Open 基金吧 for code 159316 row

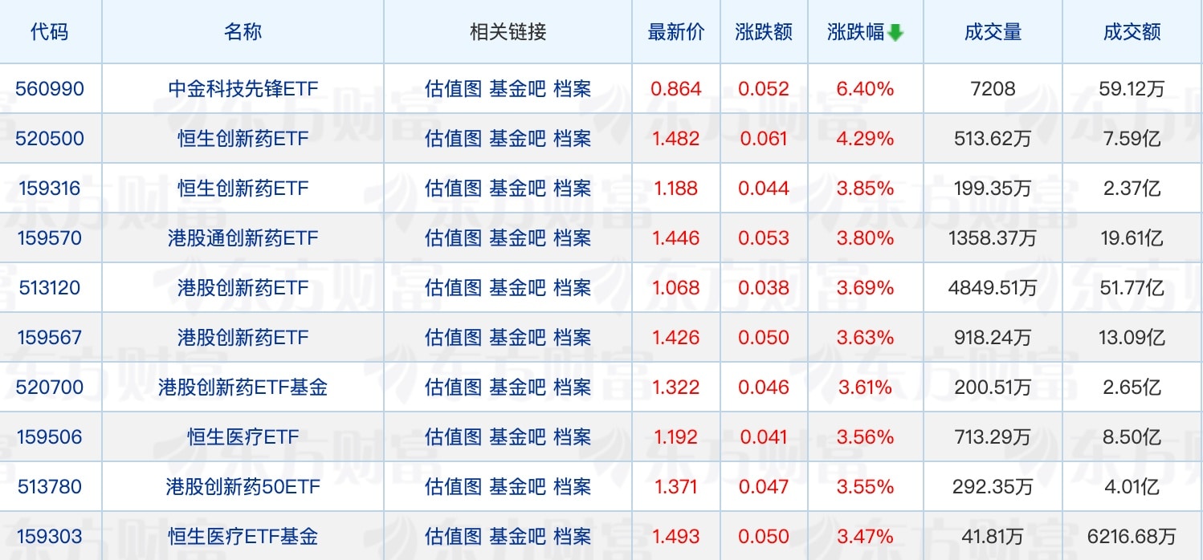coord(518,189)
